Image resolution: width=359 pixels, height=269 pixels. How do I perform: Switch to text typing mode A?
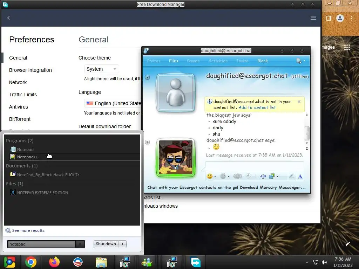click(x=300, y=177)
